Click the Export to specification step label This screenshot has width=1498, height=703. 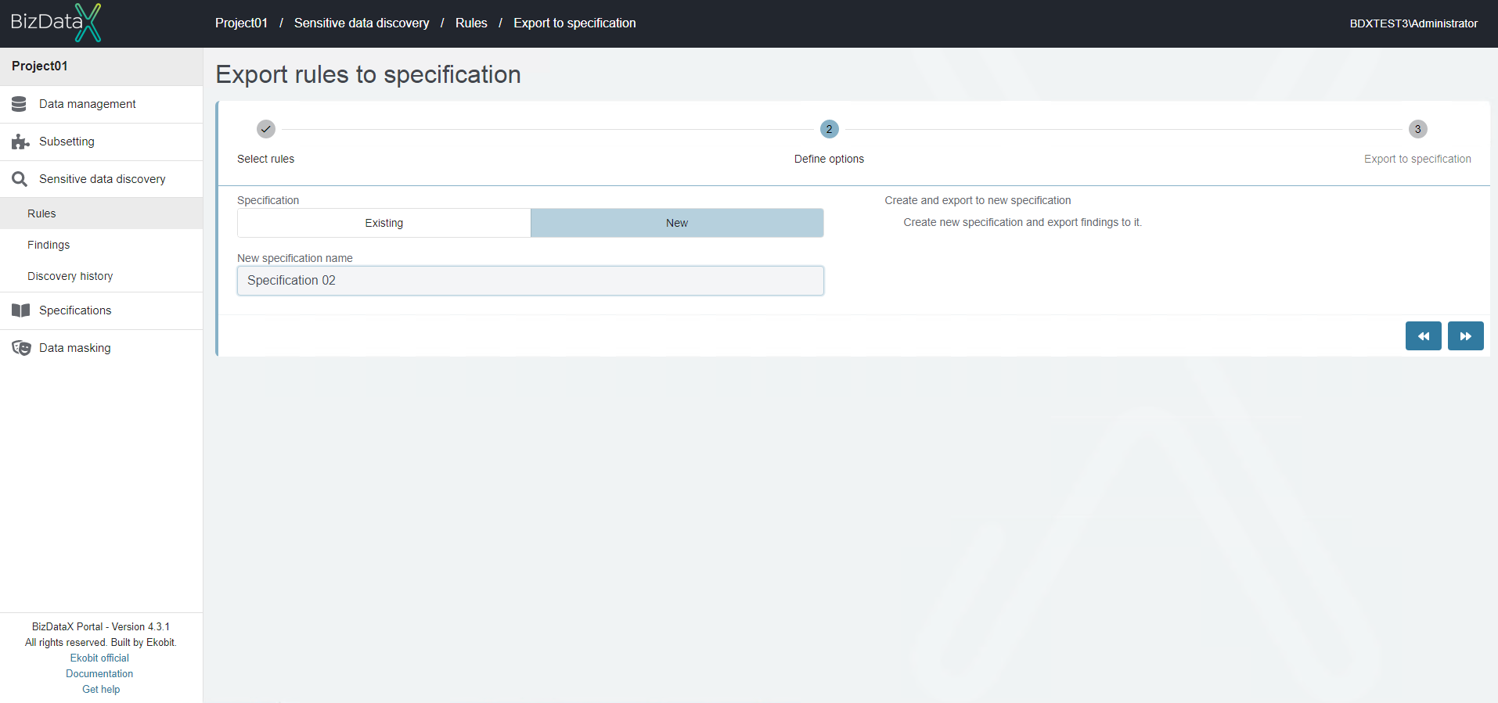click(x=1417, y=159)
